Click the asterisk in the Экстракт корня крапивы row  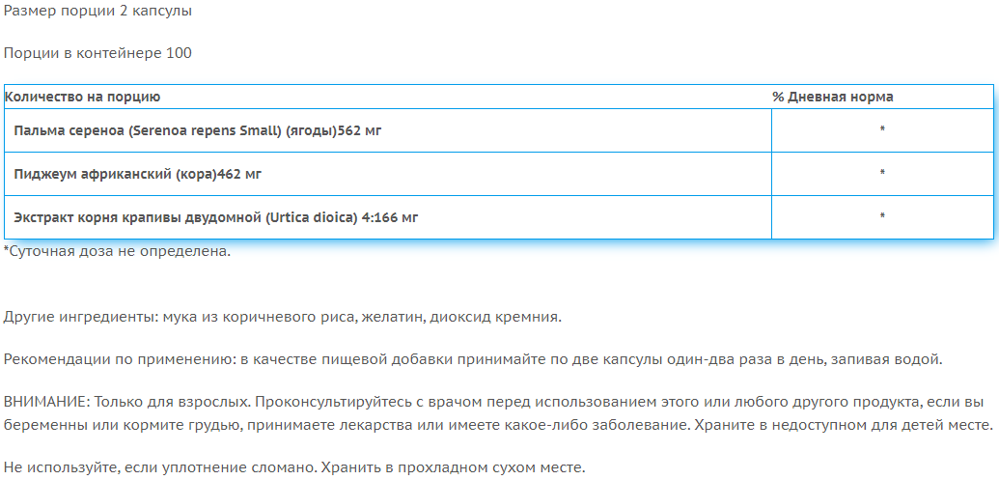click(882, 217)
